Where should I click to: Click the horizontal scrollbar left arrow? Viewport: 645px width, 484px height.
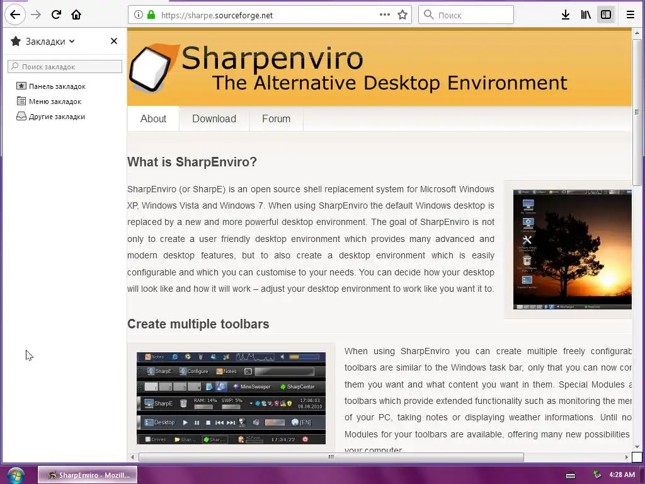(x=132, y=457)
